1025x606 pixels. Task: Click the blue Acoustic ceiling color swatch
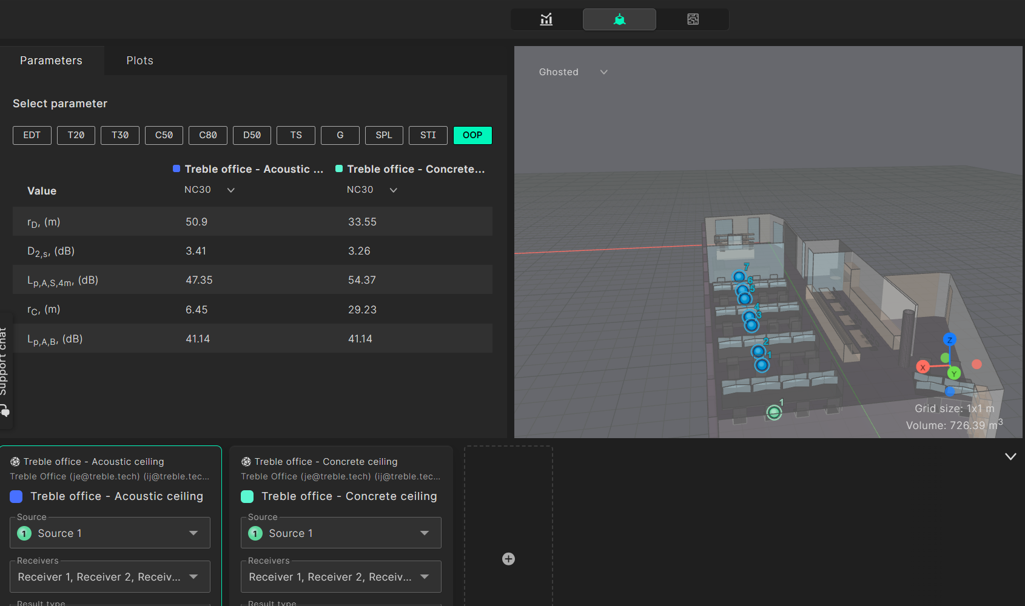pyautogui.click(x=16, y=497)
